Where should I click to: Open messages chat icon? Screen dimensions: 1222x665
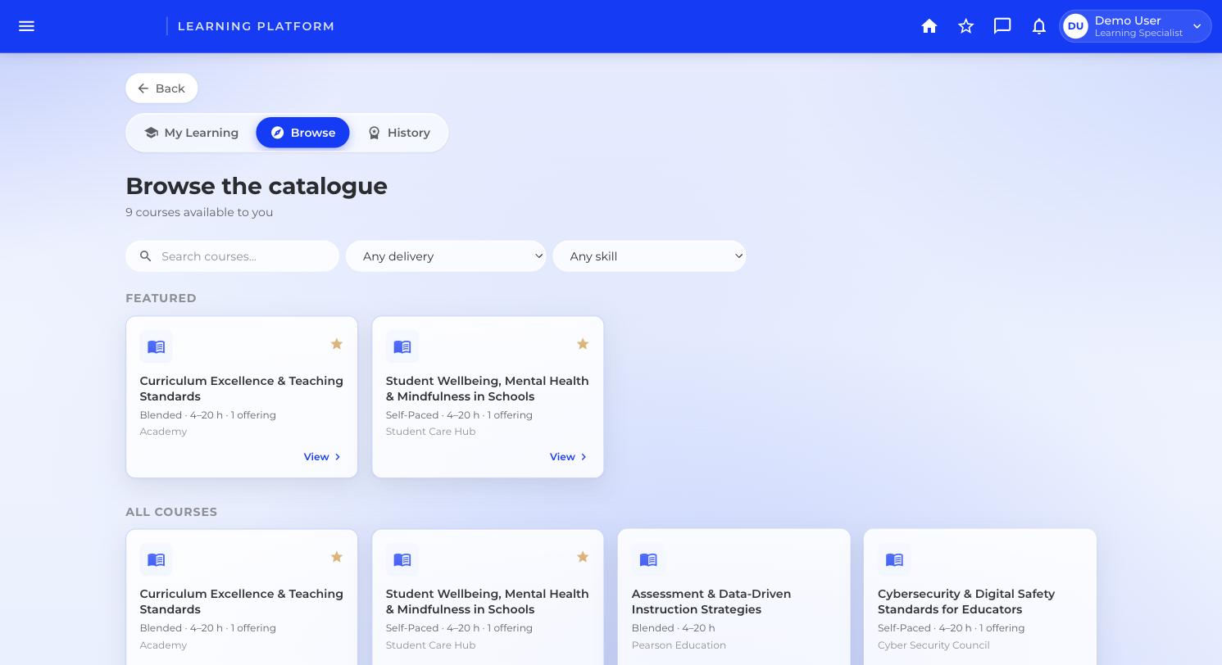coord(1002,26)
